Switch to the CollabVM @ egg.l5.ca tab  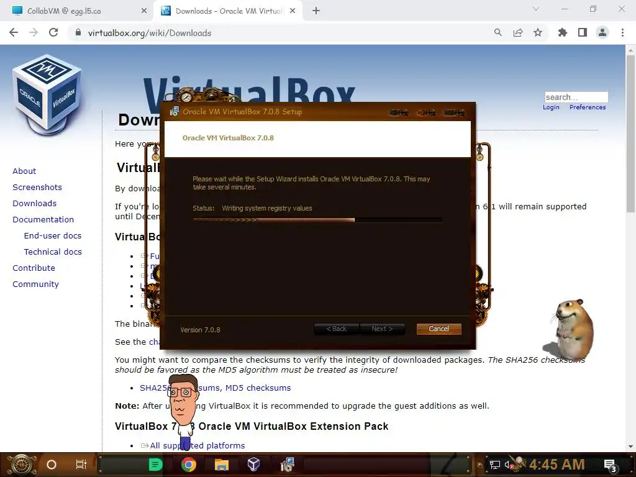[77, 11]
